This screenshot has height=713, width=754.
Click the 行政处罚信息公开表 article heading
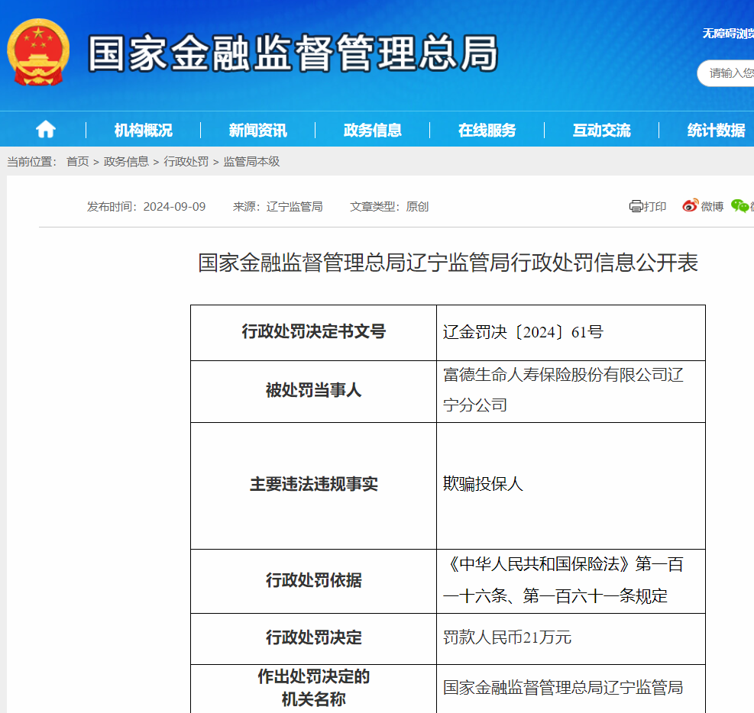(x=448, y=263)
